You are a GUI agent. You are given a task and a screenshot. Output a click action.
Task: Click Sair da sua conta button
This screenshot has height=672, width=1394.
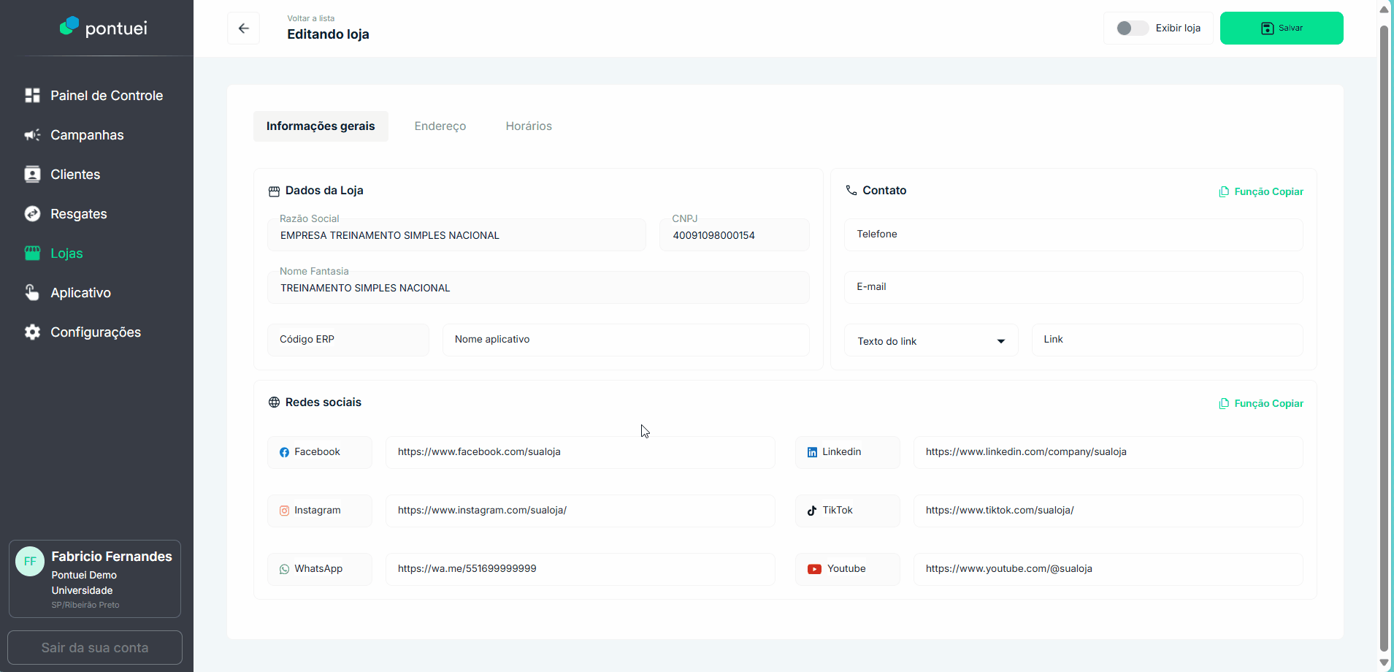tap(95, 648)
